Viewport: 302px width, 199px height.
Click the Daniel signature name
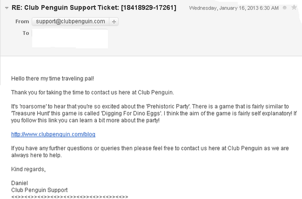(x=19, y=183)
